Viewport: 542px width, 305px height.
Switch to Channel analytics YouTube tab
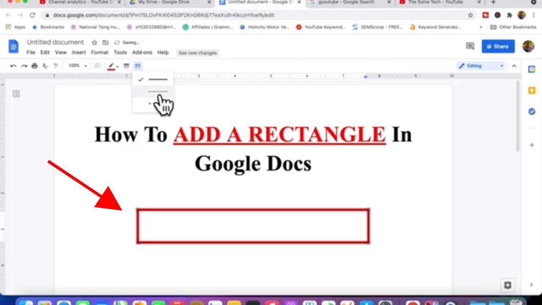click(78, 2)
